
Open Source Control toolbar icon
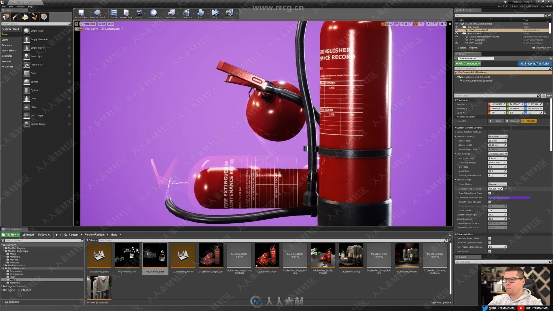coord(97,14)
